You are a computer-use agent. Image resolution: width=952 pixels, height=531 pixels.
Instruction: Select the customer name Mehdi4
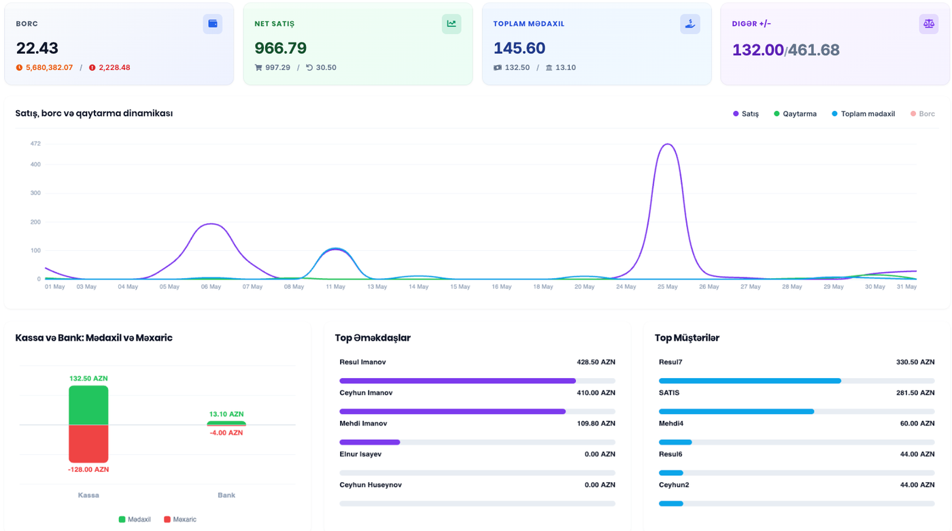(671, 424)
